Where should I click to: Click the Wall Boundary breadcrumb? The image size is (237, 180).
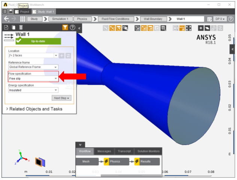tap(153, 19)
